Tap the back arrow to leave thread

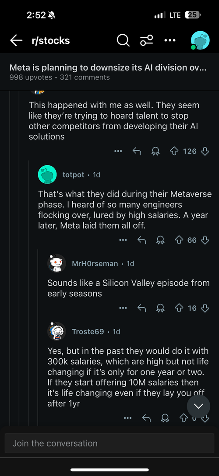16,40
